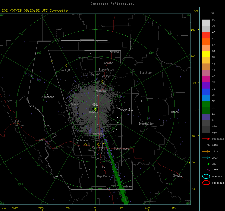The width and height of the screenshot is (225, 211).
Task: Click the Olds city label
Action: click(95, 105)
